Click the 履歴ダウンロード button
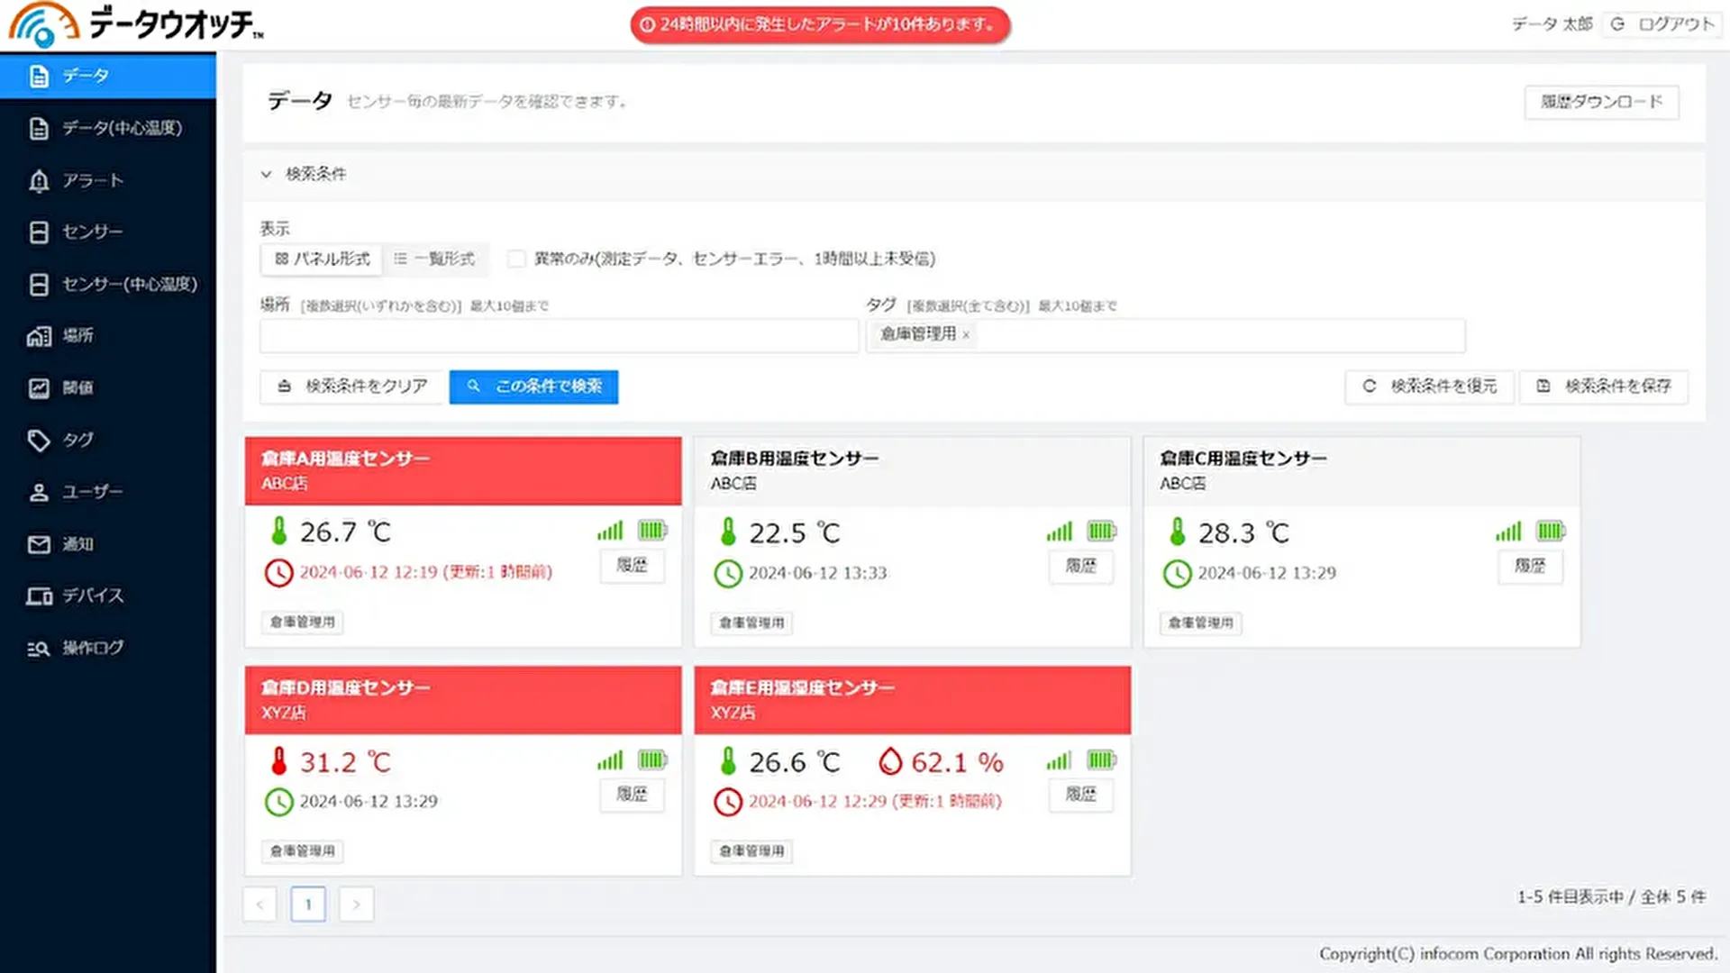Image resolution: width=1730 pixels, height=973 pixels. click(1601, 102)
